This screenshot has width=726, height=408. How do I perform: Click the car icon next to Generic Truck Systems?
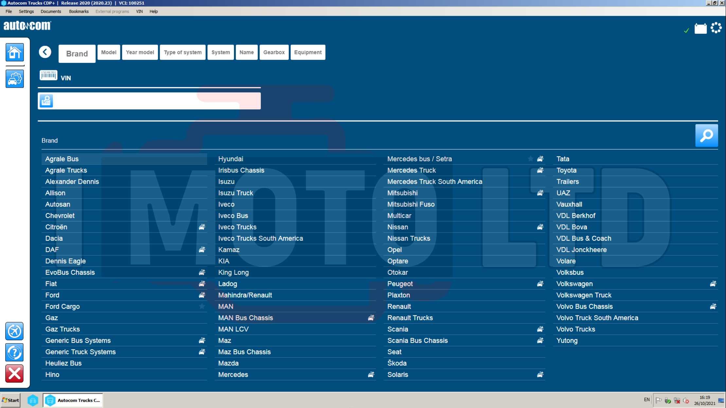(x=202, y=352)
